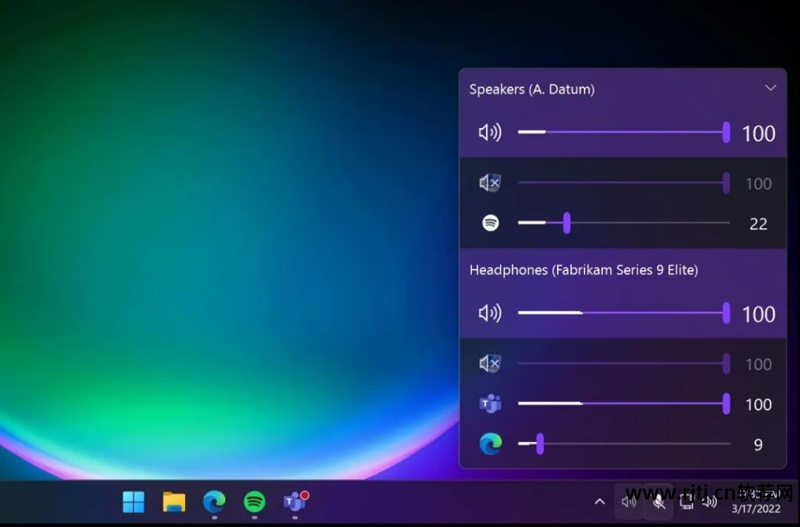800x527 pixels.
Task: Unmute system sounds under Headphones section
Action: (490, 363)
